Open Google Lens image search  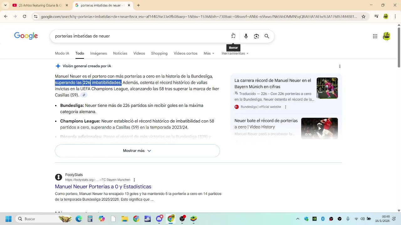256,36
